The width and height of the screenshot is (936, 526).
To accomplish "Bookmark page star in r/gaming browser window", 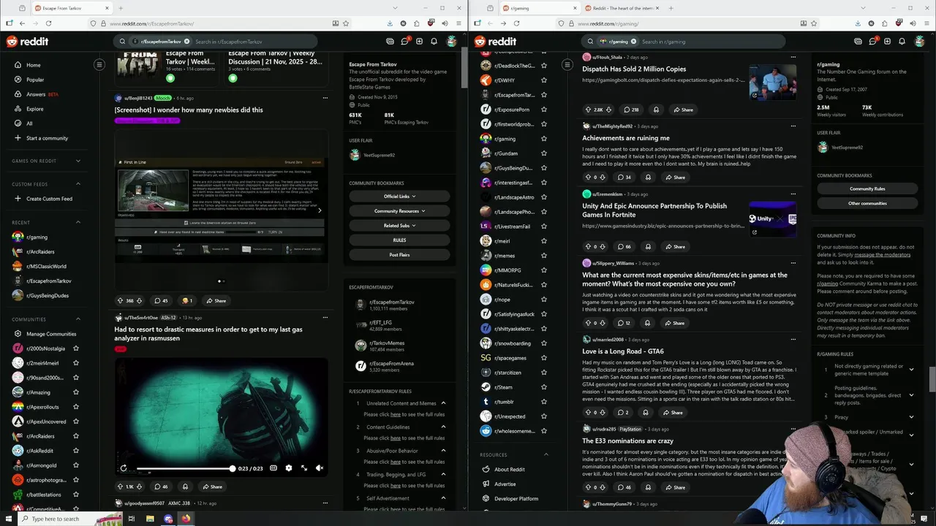I will (x=814, y=23).
